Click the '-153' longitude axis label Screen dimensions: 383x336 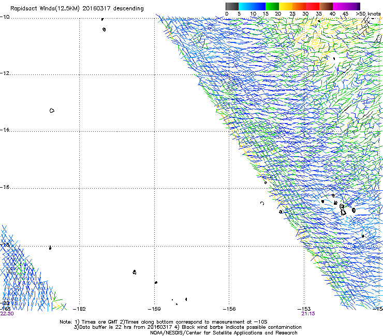(x=304, y=309)
